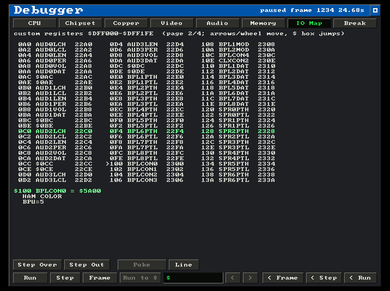Screen dimensions: 390x291
Task: Select register row 102 BPLCON1
Action: pyautogui.click(x=147, y=169)
